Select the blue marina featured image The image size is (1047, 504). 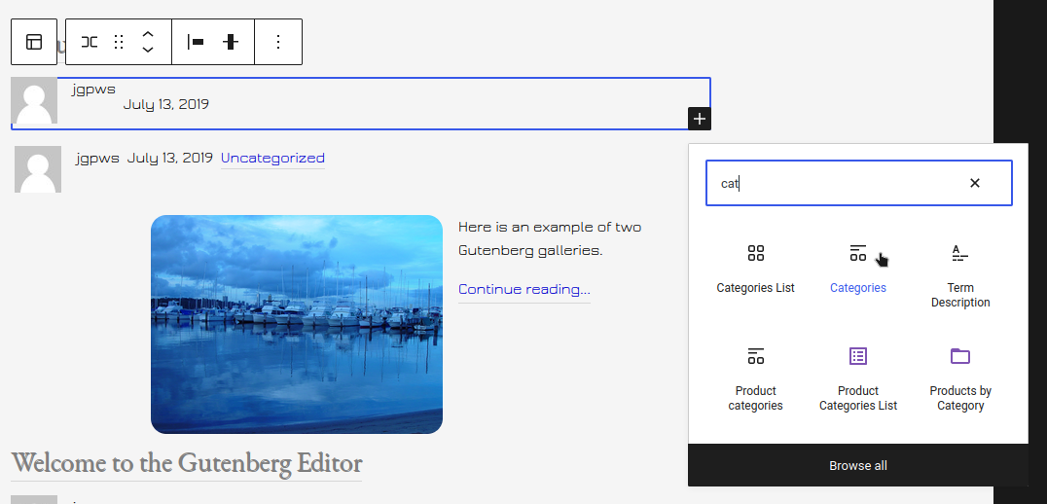coord(297,324)
